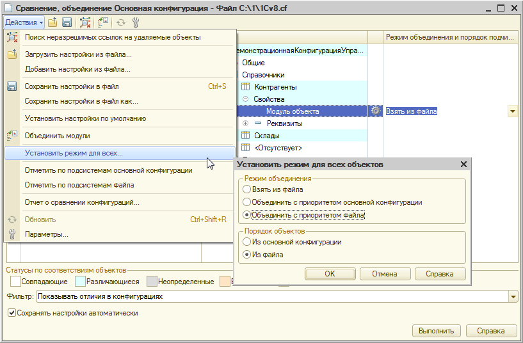Select the Модуль объекта tree row
Image resolution: width=523 pixels, height=343 pixels.
(302, 111)
